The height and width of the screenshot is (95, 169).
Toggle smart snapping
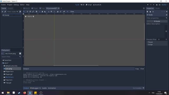tap(49, 12)
